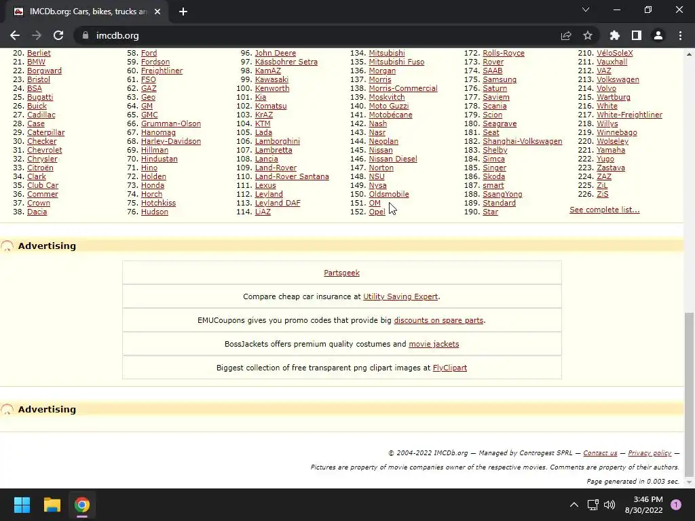Close the IMCDb.org tab
This screenshot has height=521, width=695.
157,12
